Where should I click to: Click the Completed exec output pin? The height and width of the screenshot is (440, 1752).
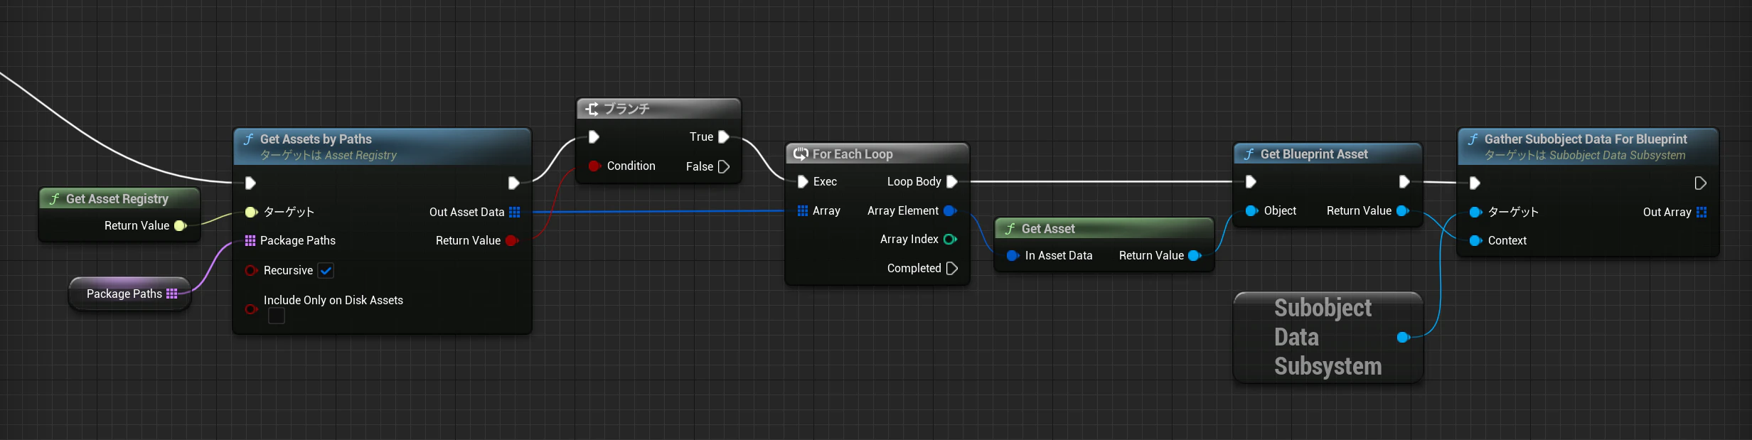click(952, 268)
